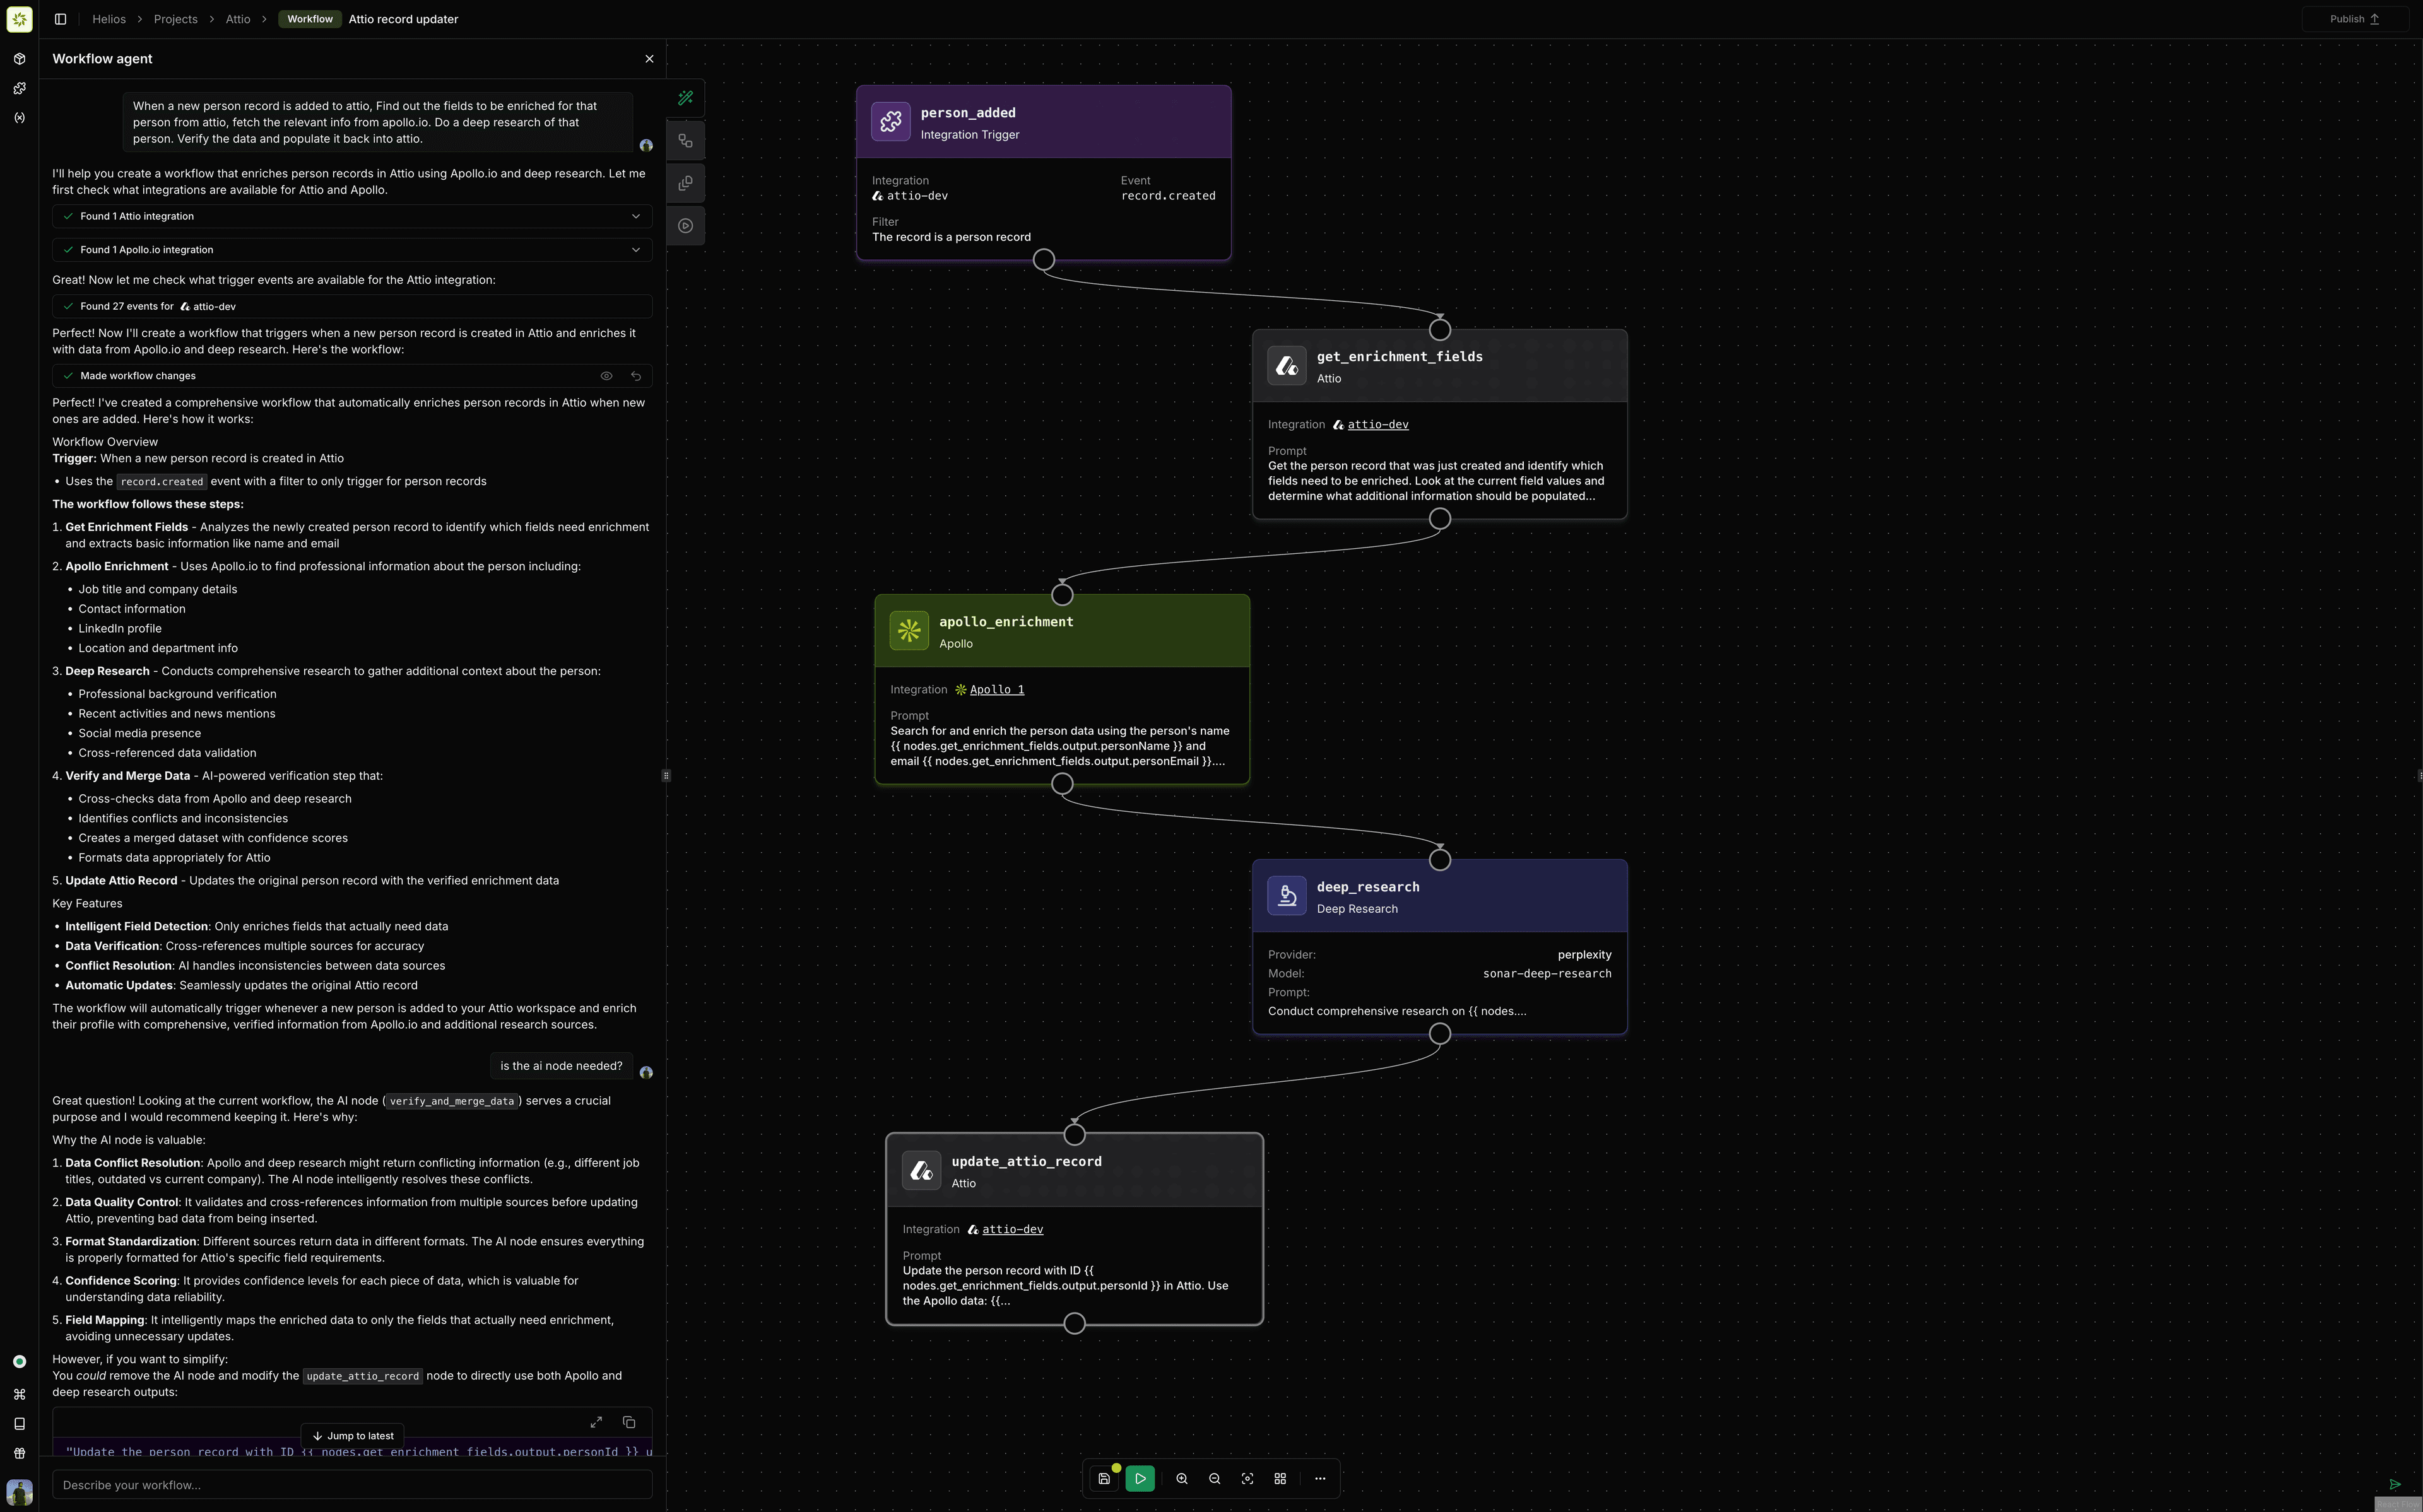The height and width of the screenshot is (1512, 2423).
Task: Toggle the sidebar panel icon beside Helios
Action: coord(60,19)
